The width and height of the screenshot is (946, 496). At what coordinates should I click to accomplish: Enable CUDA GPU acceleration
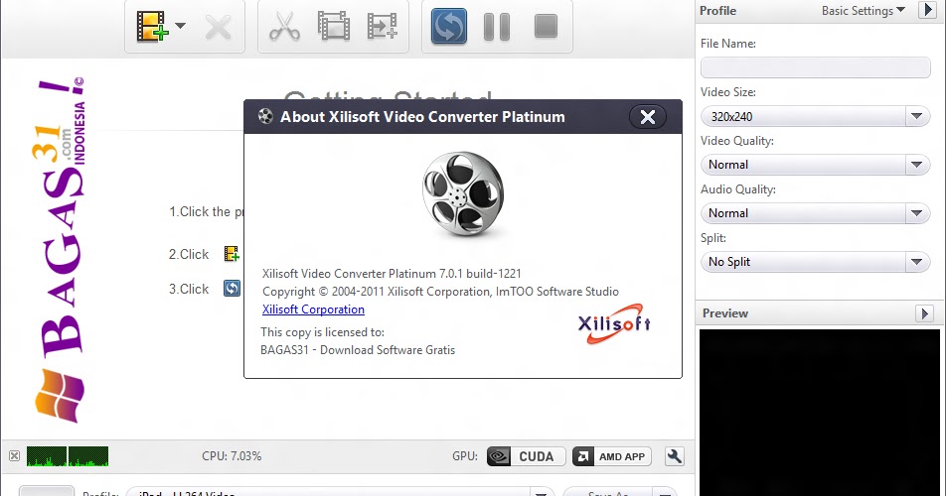click(526, 457)
